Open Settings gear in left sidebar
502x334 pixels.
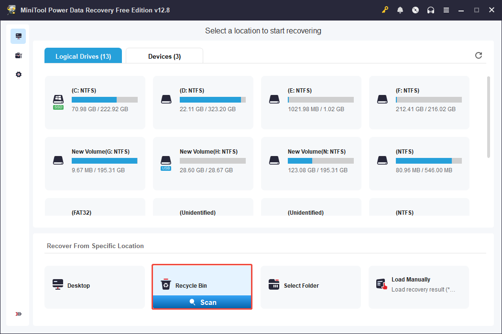click(18, 75)
